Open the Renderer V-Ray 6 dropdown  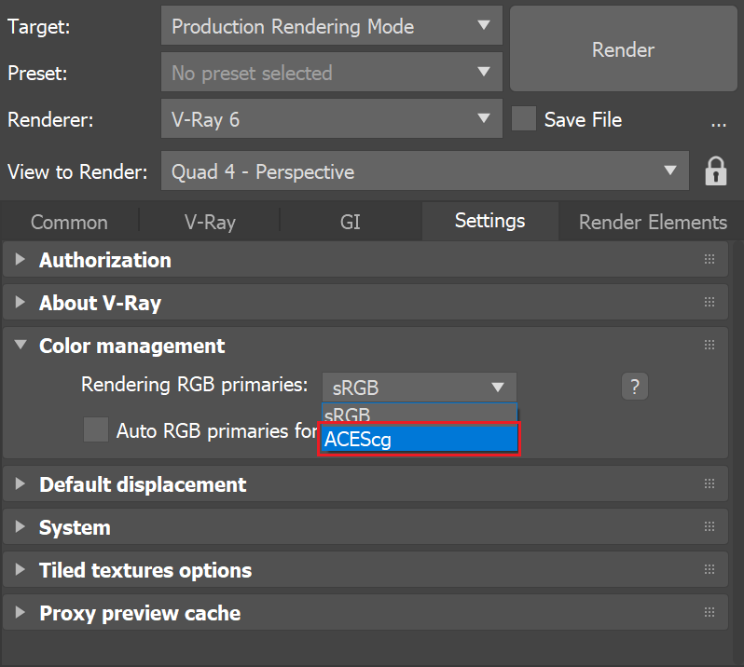pos(332,118)
